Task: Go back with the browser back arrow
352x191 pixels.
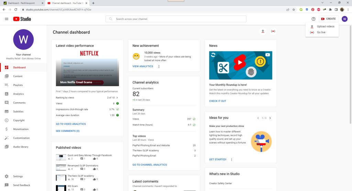Action: coord(4,10)
